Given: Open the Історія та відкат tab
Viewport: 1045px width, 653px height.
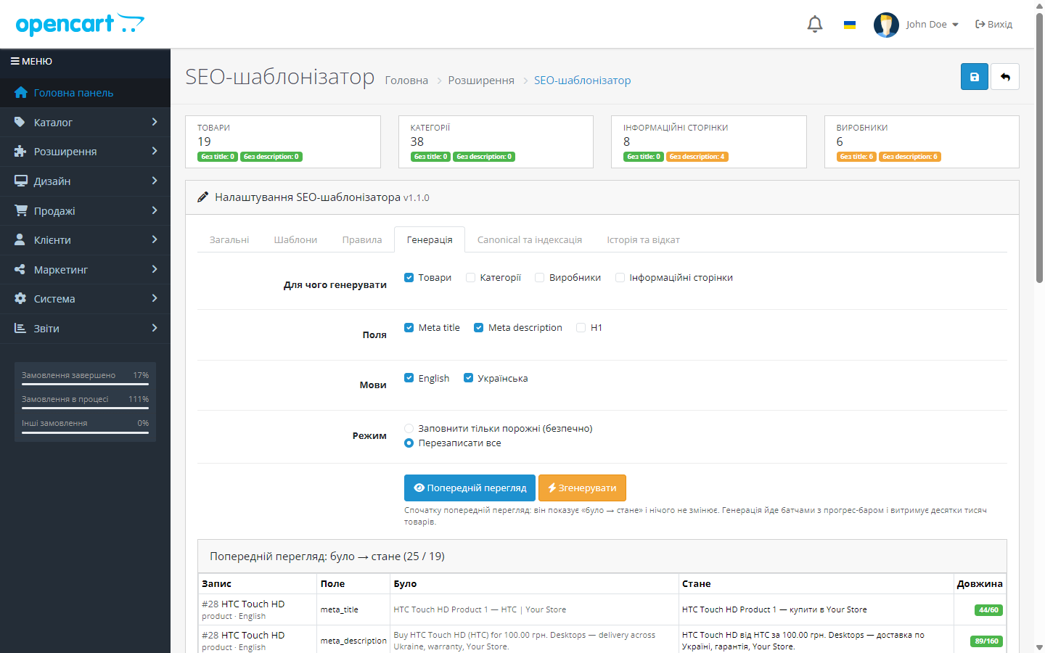Looking at the screenshot, I should coord(644,239).
